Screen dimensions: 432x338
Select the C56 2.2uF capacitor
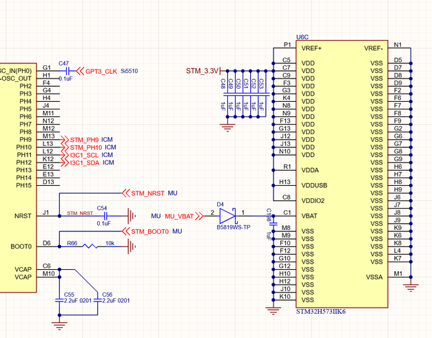tap(98, 301)
